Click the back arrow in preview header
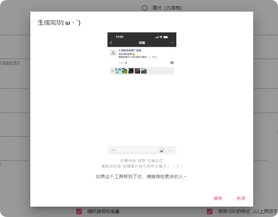The height and width of the screenshot is (217, 278). 111,43
